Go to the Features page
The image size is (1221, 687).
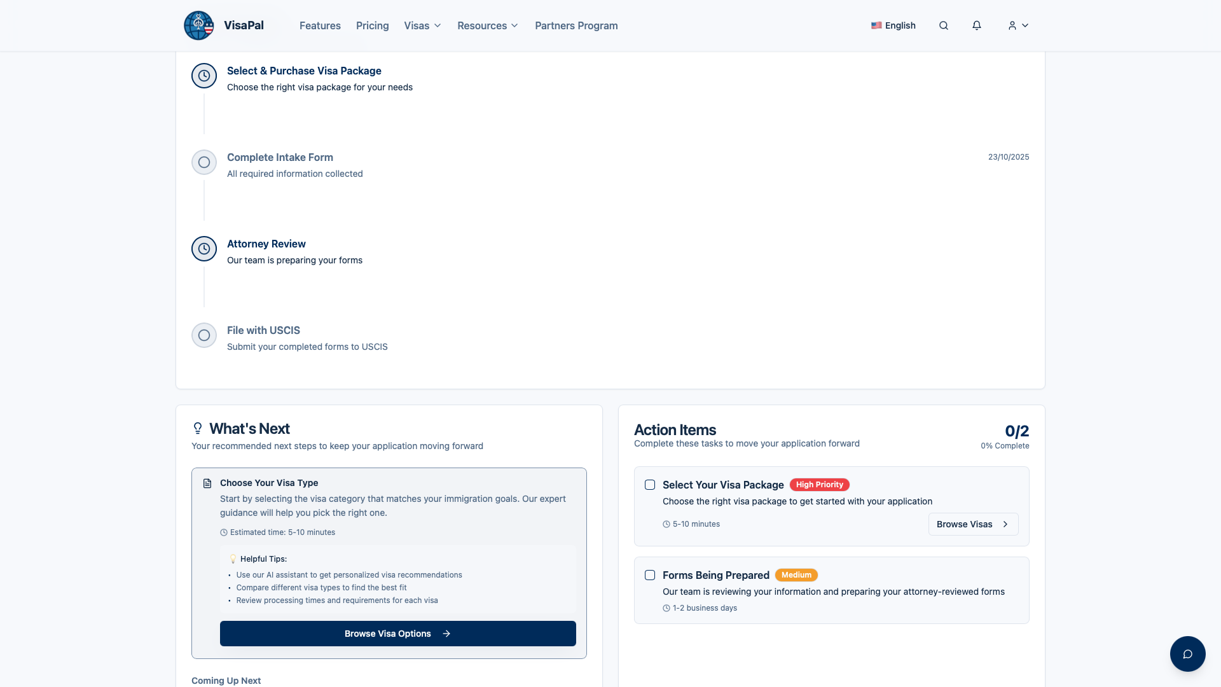tap(320, 25)
